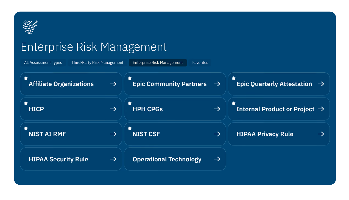Open the NIST CSF assessment
Viewport: 349px width, 200px height.
[x=175, y=134]
